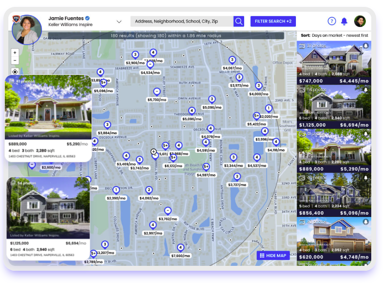This screenshot has width=383, height=283.
Task: Select map pin priced $3,762/mo
Action: click(x=168, y=211)
